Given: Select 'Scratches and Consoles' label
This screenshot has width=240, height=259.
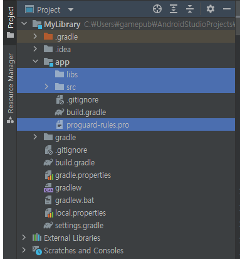Looking at the screenshot, I should 83,251.
